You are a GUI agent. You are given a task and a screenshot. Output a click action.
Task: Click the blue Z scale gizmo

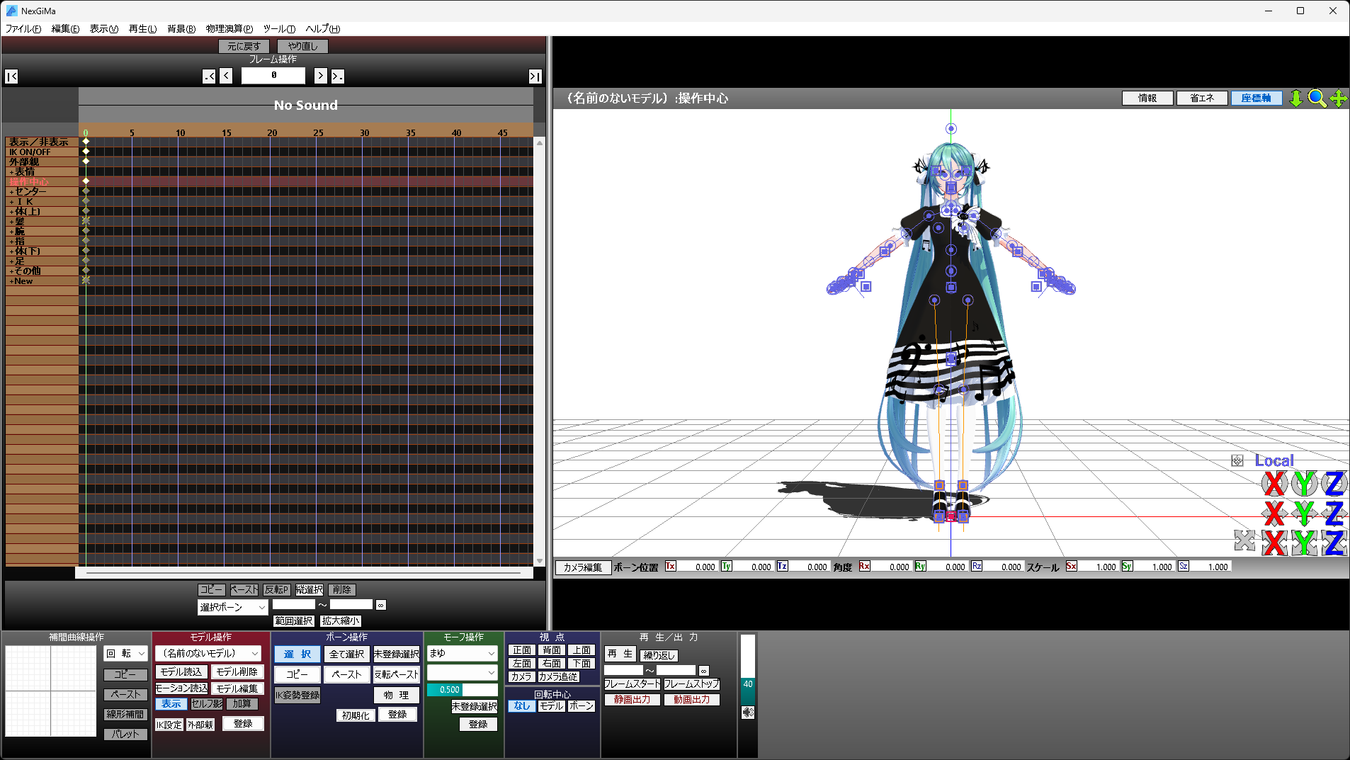click(1334, 543)
